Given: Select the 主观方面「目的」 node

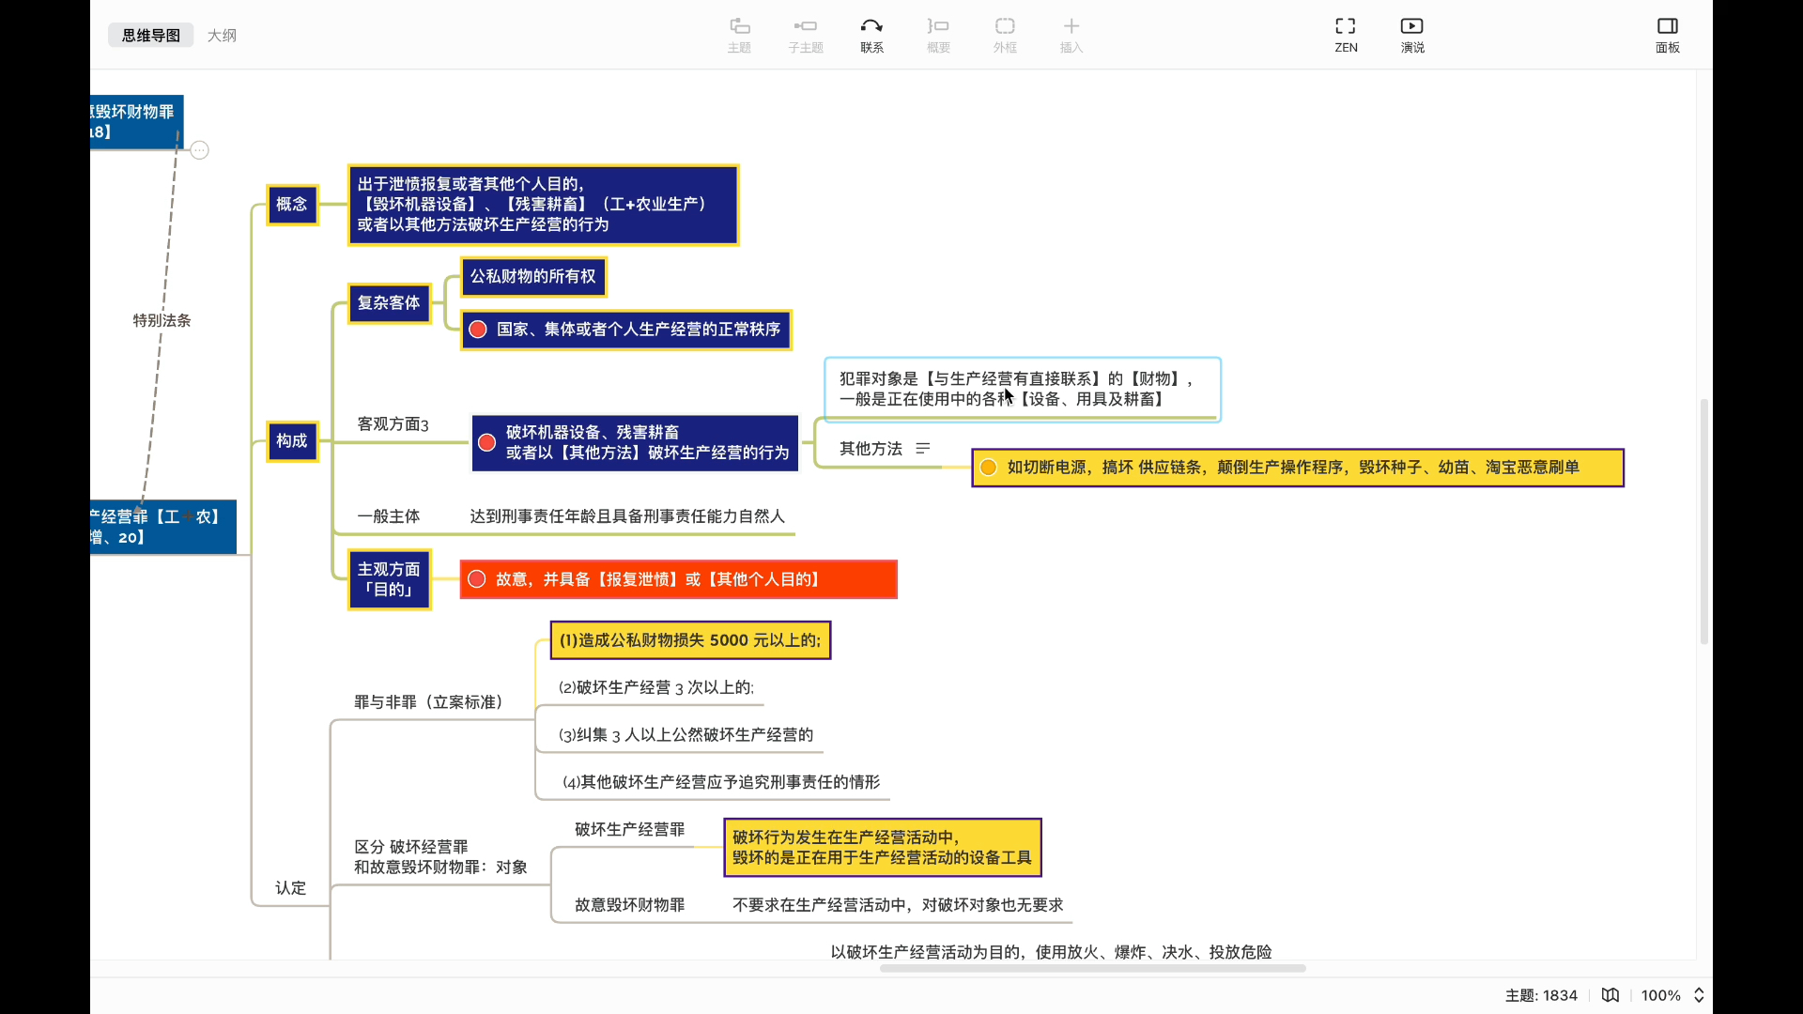Looking at the screenshot, I should pyautogui.click(x=389, y=579).
